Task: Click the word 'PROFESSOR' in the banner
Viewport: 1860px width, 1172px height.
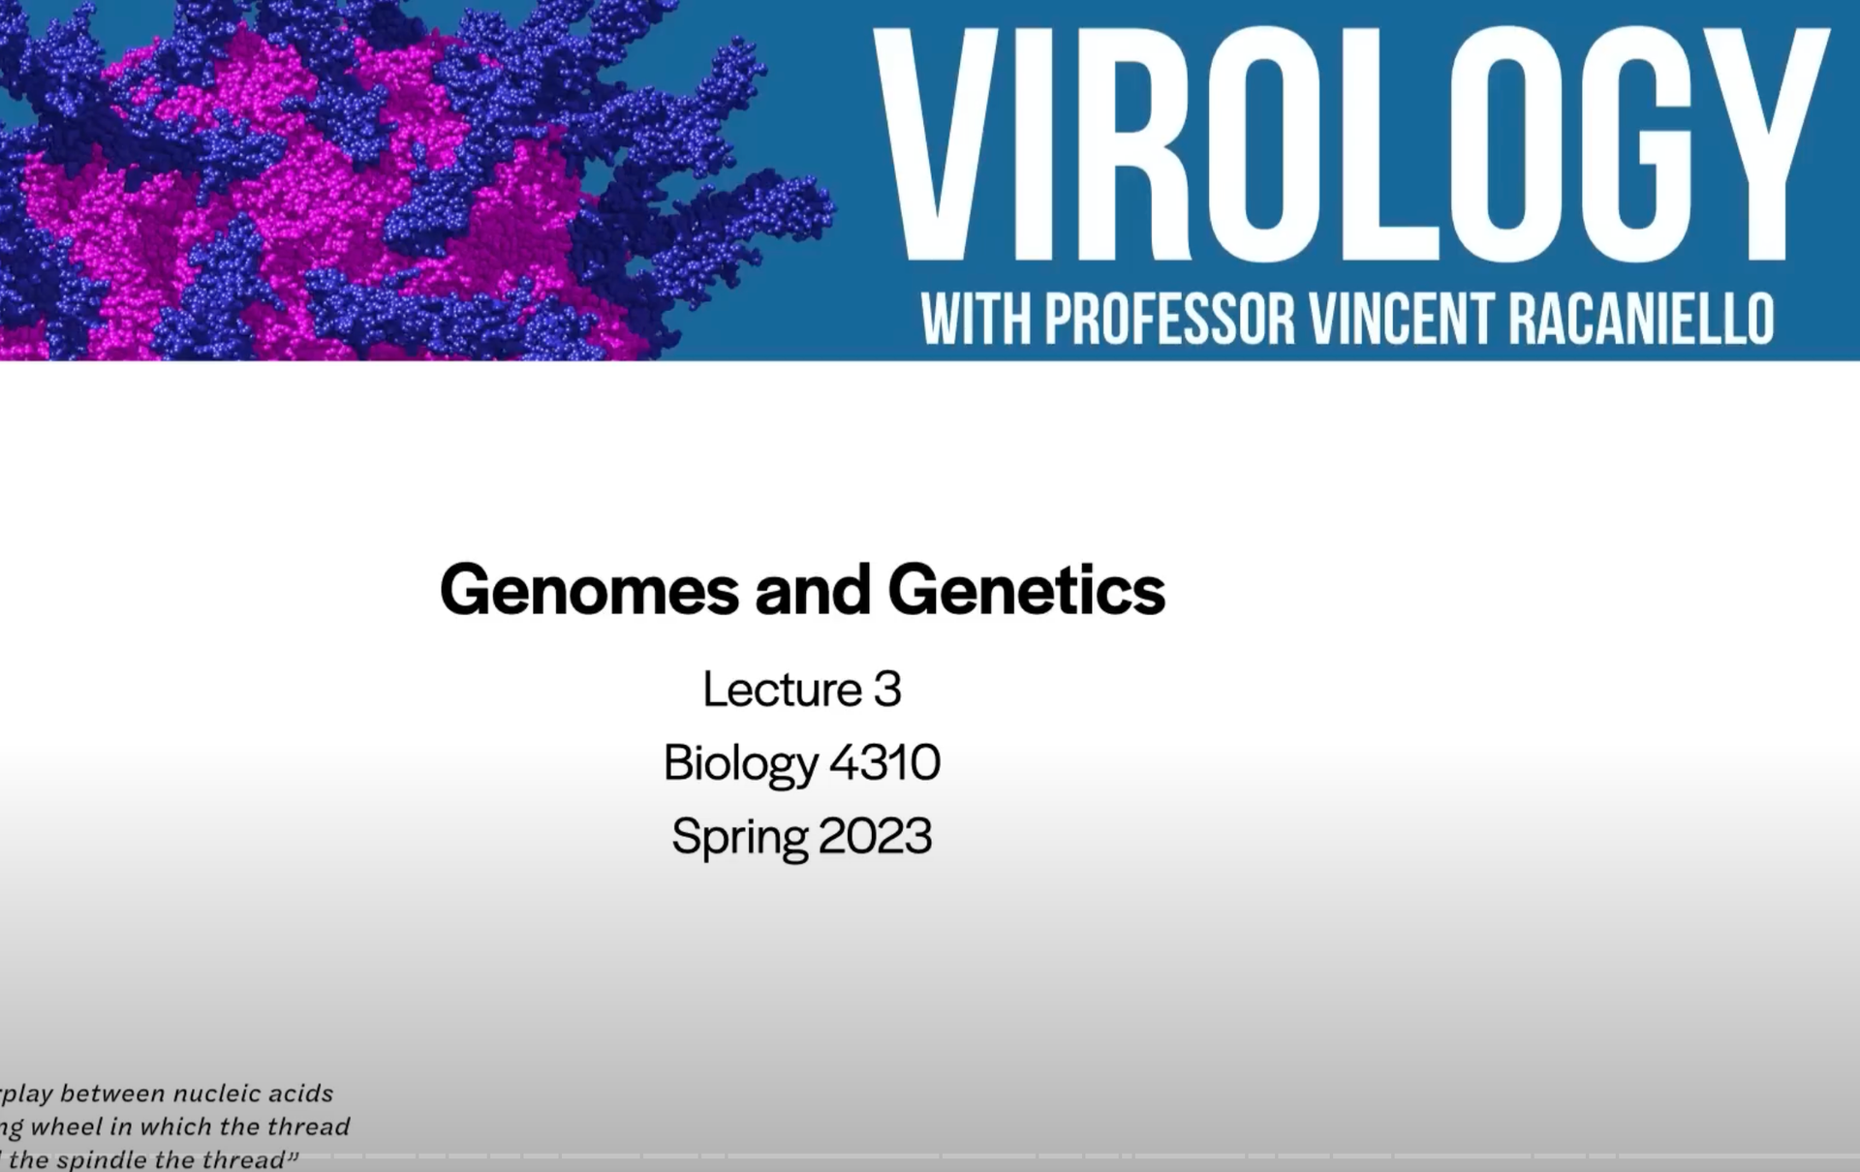Action: click(x=1170, y=319)
